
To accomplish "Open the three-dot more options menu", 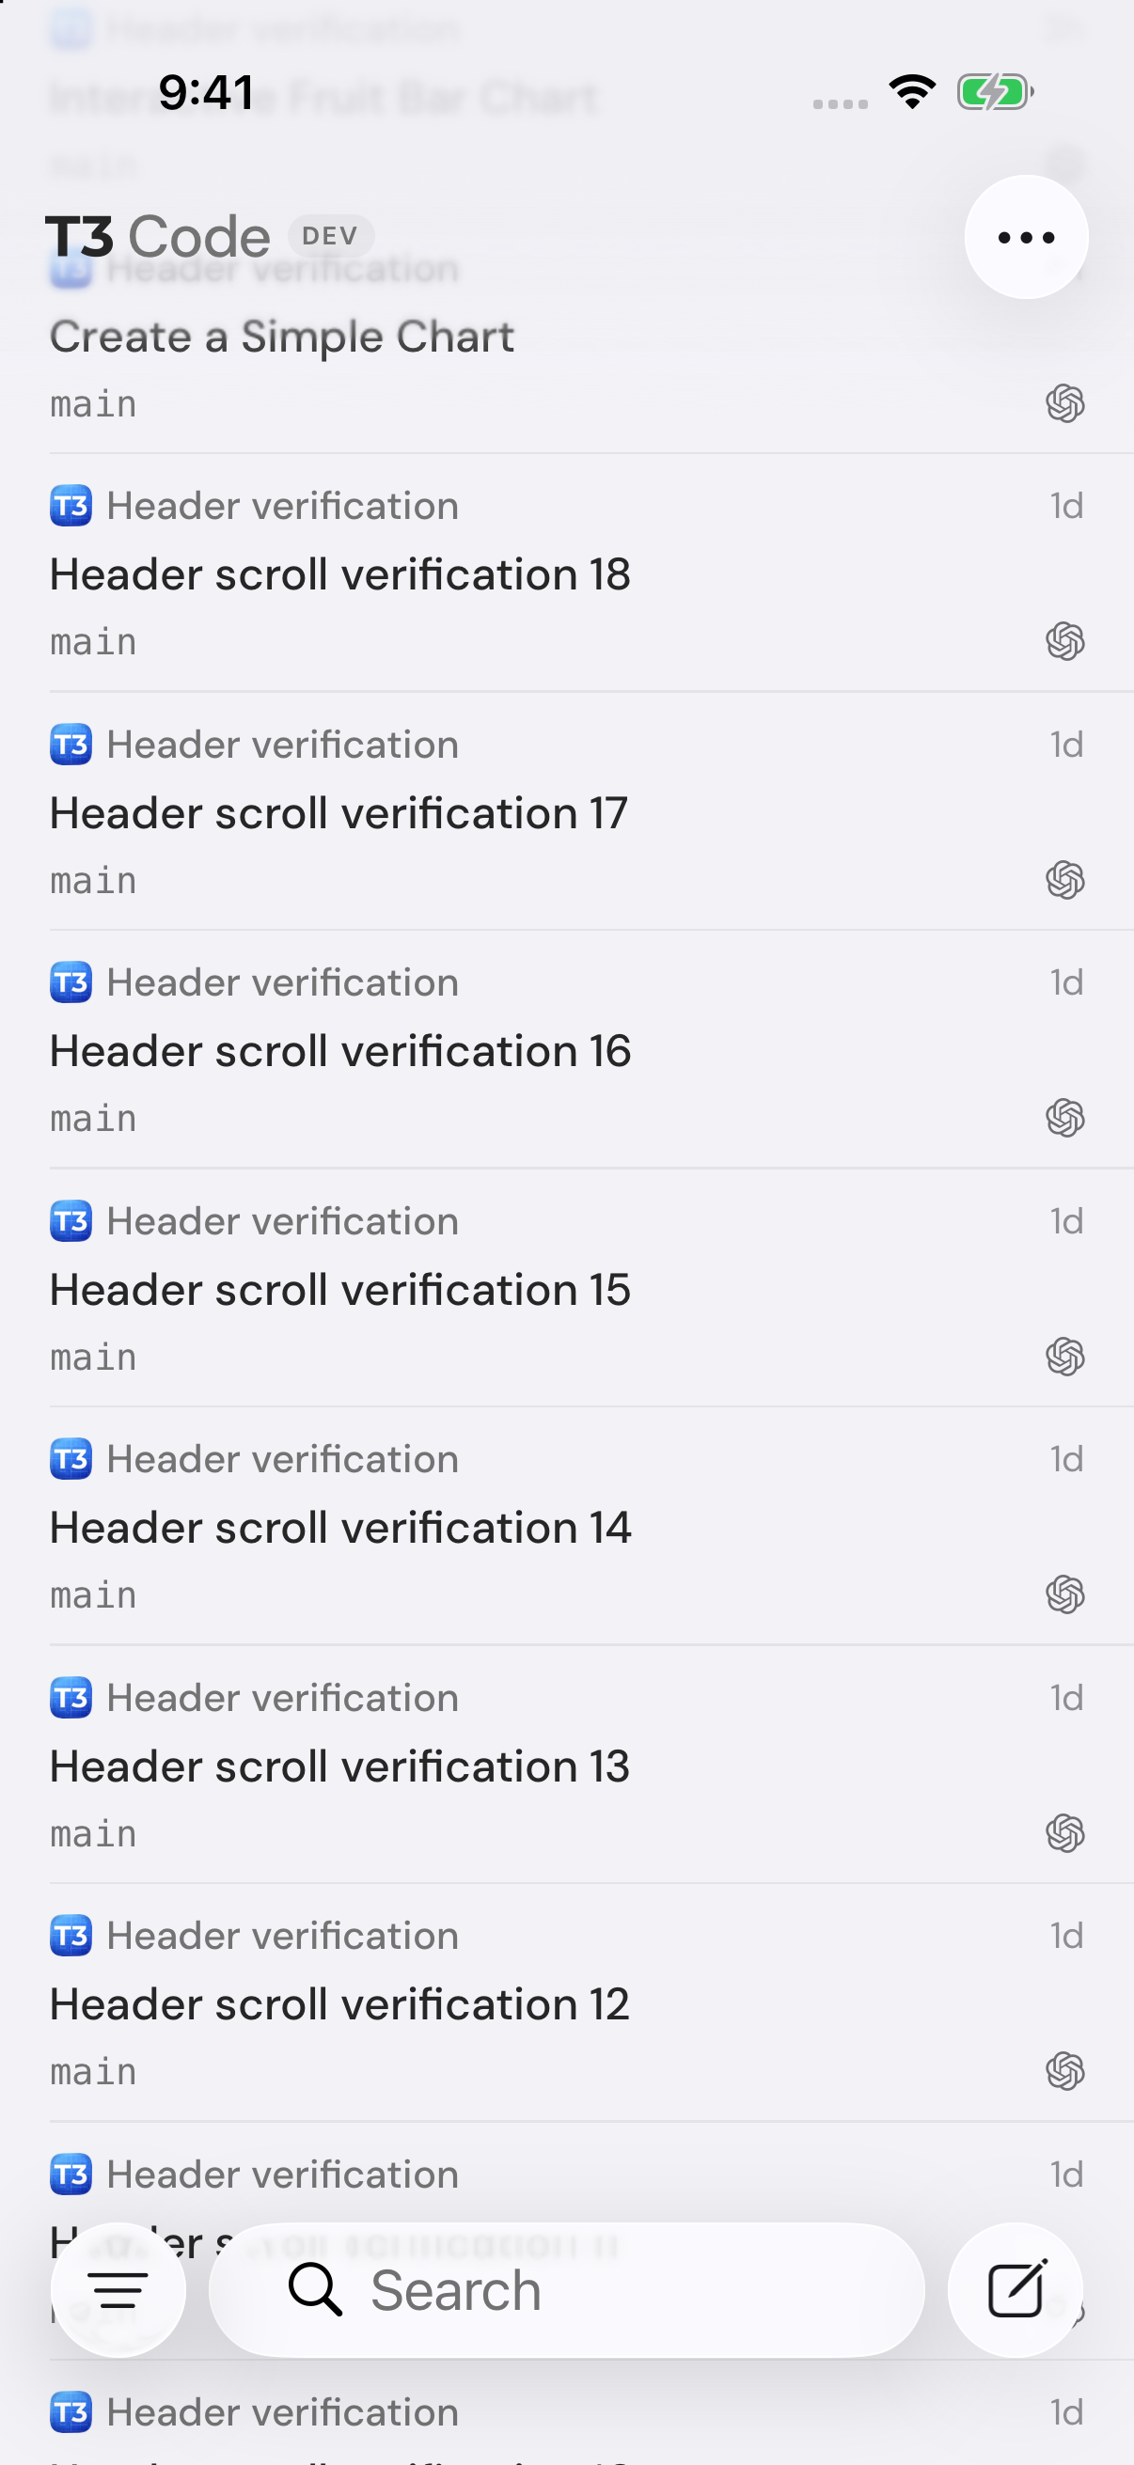I will pyautogui.click(x=1026, y=237).
